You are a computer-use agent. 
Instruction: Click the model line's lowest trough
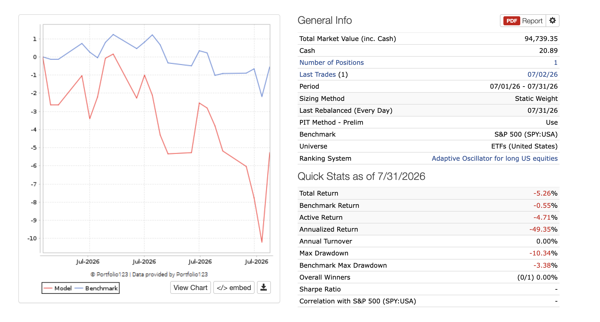[x=262, y=242]
